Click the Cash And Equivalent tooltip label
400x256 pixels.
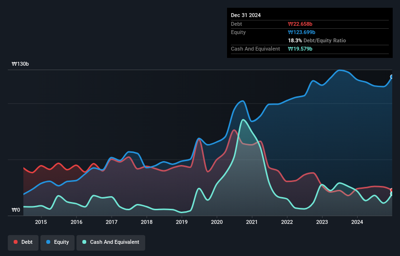pos(255,49)
